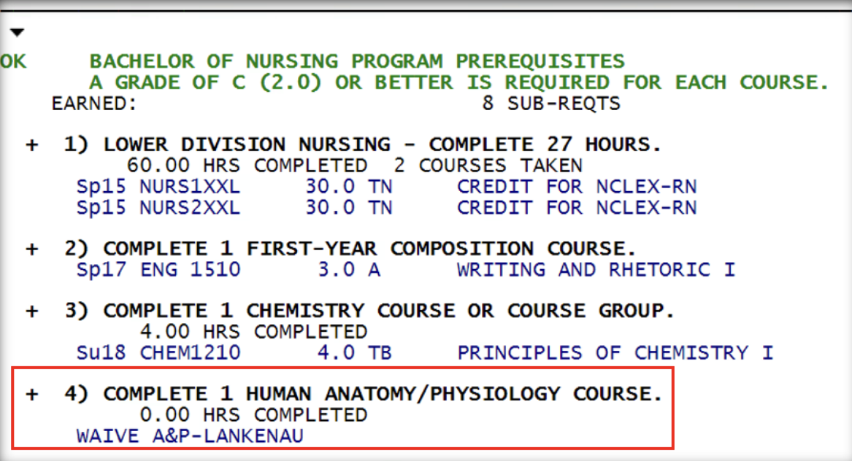
Task: Select the Sp17 ENG 1510 Writing and Rhetoric row
Action: [405, 270]
